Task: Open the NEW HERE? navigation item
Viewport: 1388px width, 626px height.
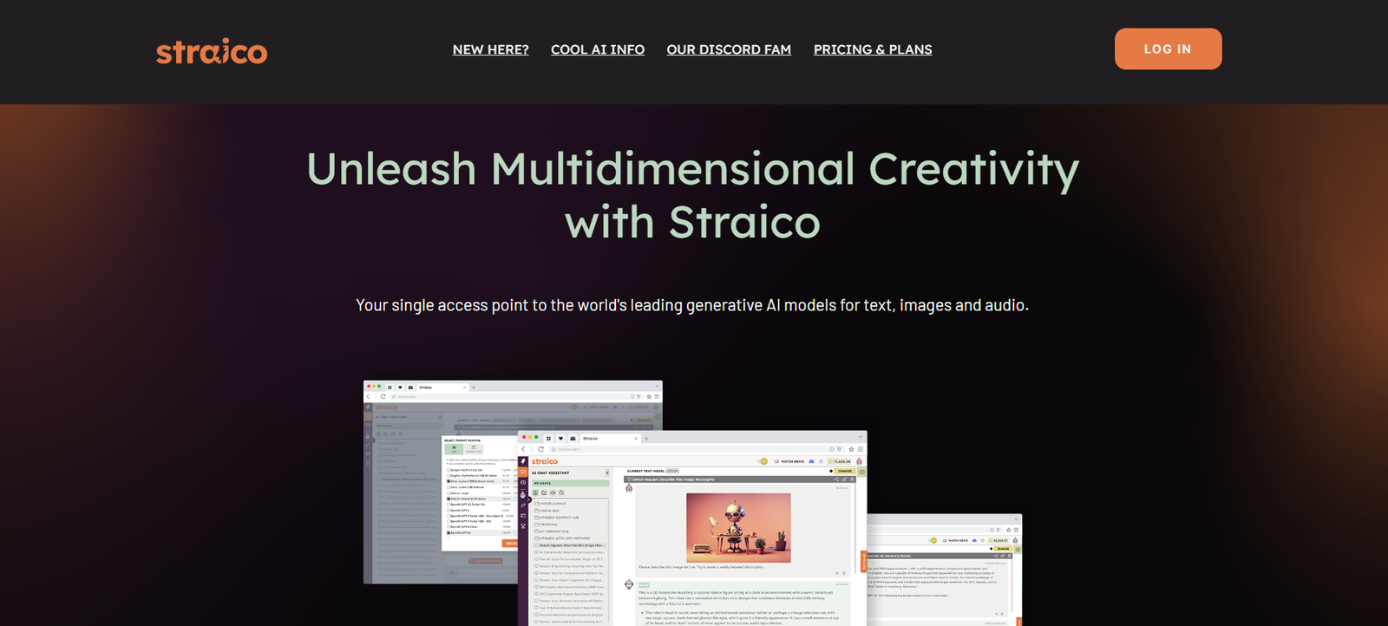Action: point(490,49)
